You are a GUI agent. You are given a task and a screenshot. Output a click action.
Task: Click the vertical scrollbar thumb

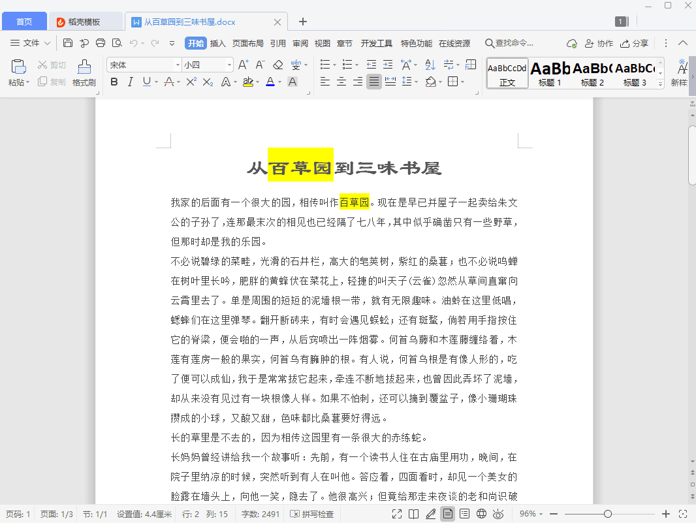point(692,155)
